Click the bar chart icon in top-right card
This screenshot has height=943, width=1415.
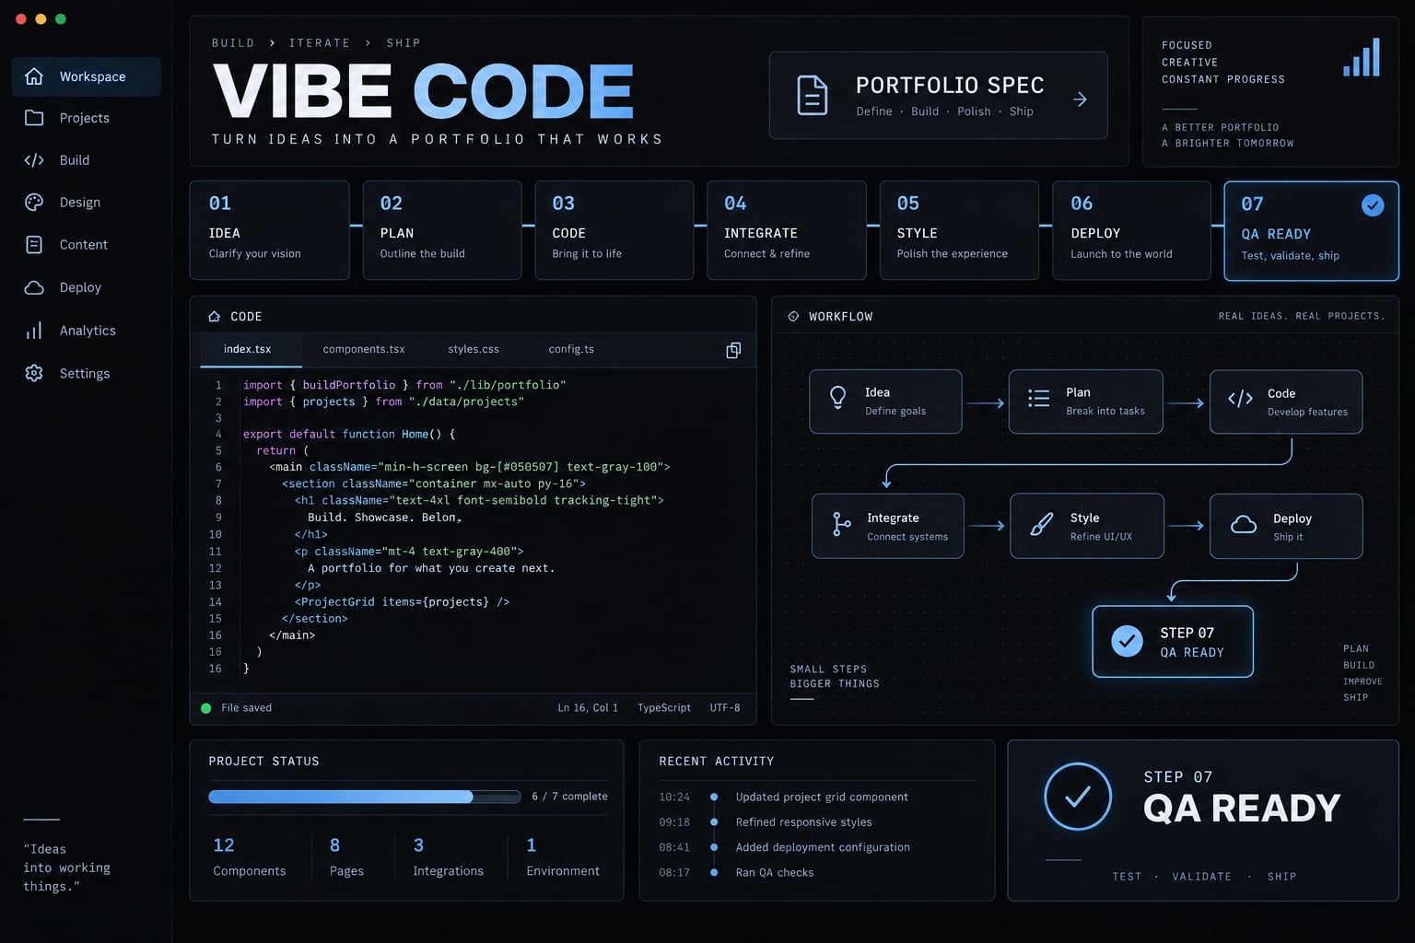coord(1362,57)
